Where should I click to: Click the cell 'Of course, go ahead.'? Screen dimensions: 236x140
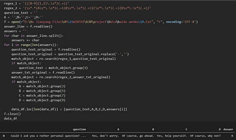coord(138,136)
